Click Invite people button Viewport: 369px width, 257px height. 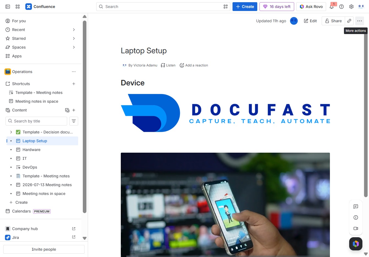pos(44,249)
